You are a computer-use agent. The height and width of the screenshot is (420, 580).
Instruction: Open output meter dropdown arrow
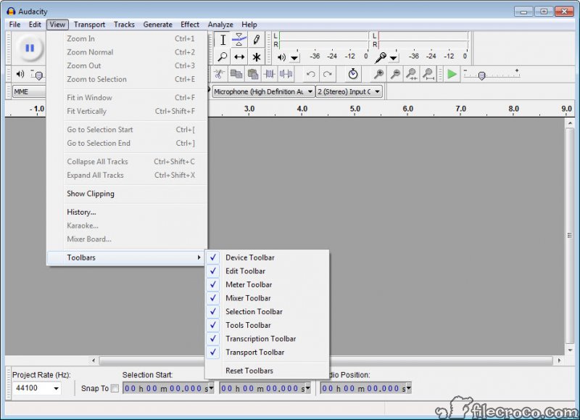294,58
